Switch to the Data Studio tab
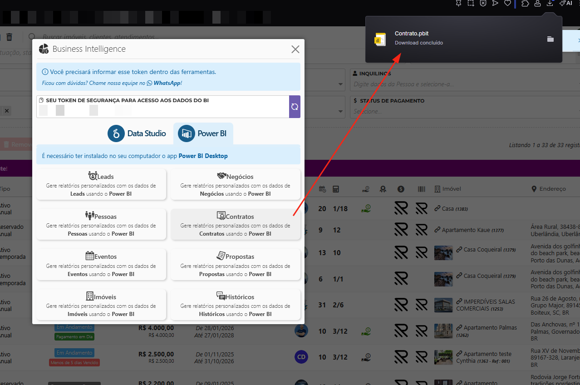 (137, 133)
